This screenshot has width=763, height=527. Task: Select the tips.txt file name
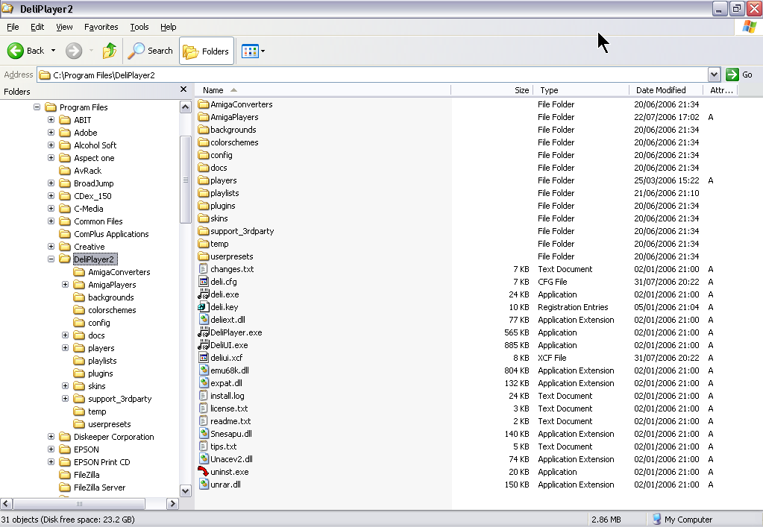pyautogui.click(x=223, y=446)
